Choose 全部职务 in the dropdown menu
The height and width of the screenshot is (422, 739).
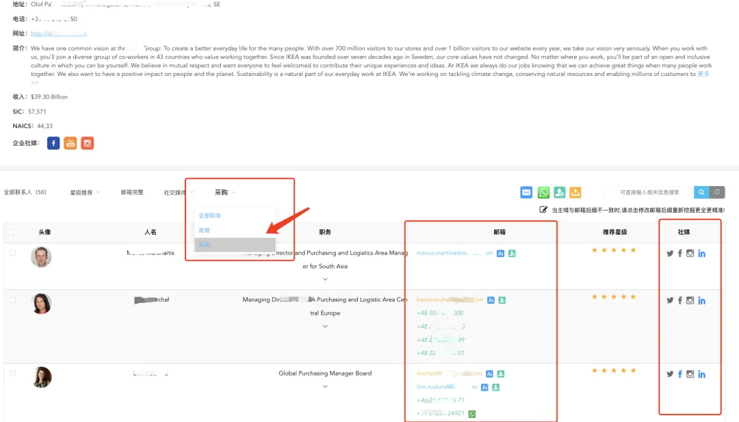click(210, 215)
